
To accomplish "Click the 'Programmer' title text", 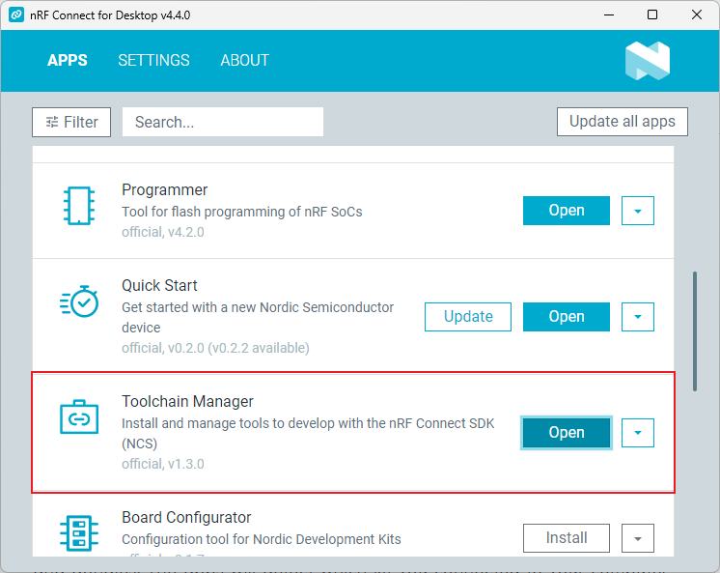I will pos(164,190).
